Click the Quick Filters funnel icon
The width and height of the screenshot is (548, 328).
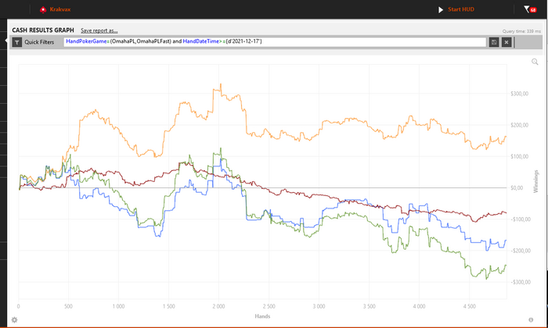tap(16, 42)
